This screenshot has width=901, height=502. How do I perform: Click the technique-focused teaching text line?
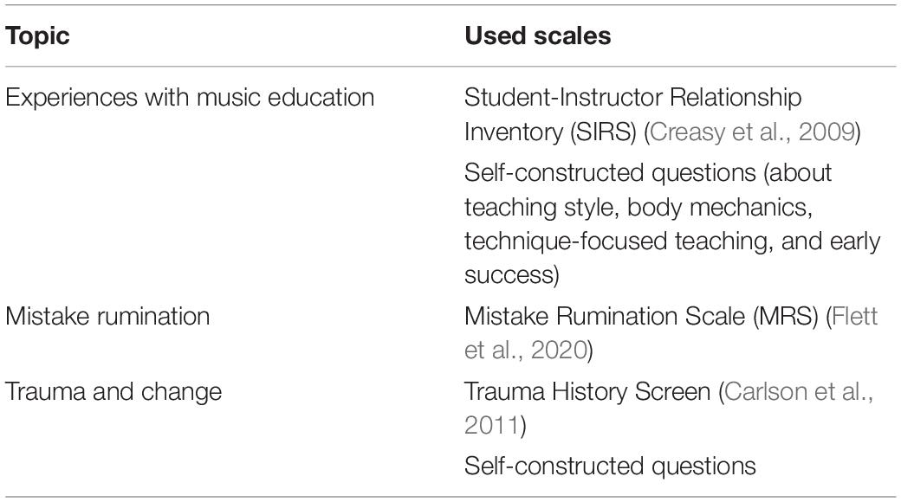point(672,241)
